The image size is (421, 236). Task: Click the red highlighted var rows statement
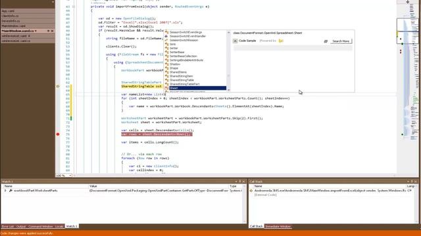coord(157,134)
